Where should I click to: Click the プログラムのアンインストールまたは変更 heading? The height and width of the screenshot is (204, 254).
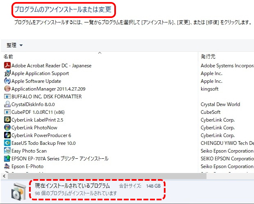pos(63,9)
